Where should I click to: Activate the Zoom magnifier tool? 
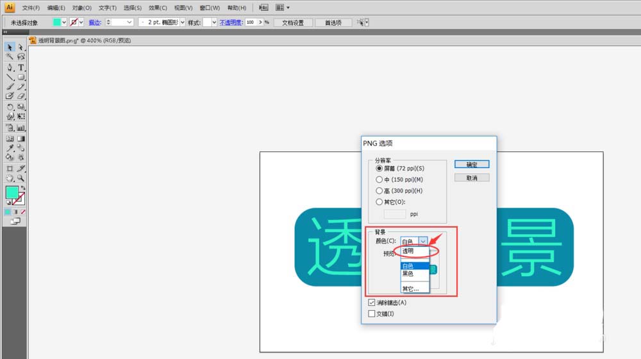click(x=21, y=178)
